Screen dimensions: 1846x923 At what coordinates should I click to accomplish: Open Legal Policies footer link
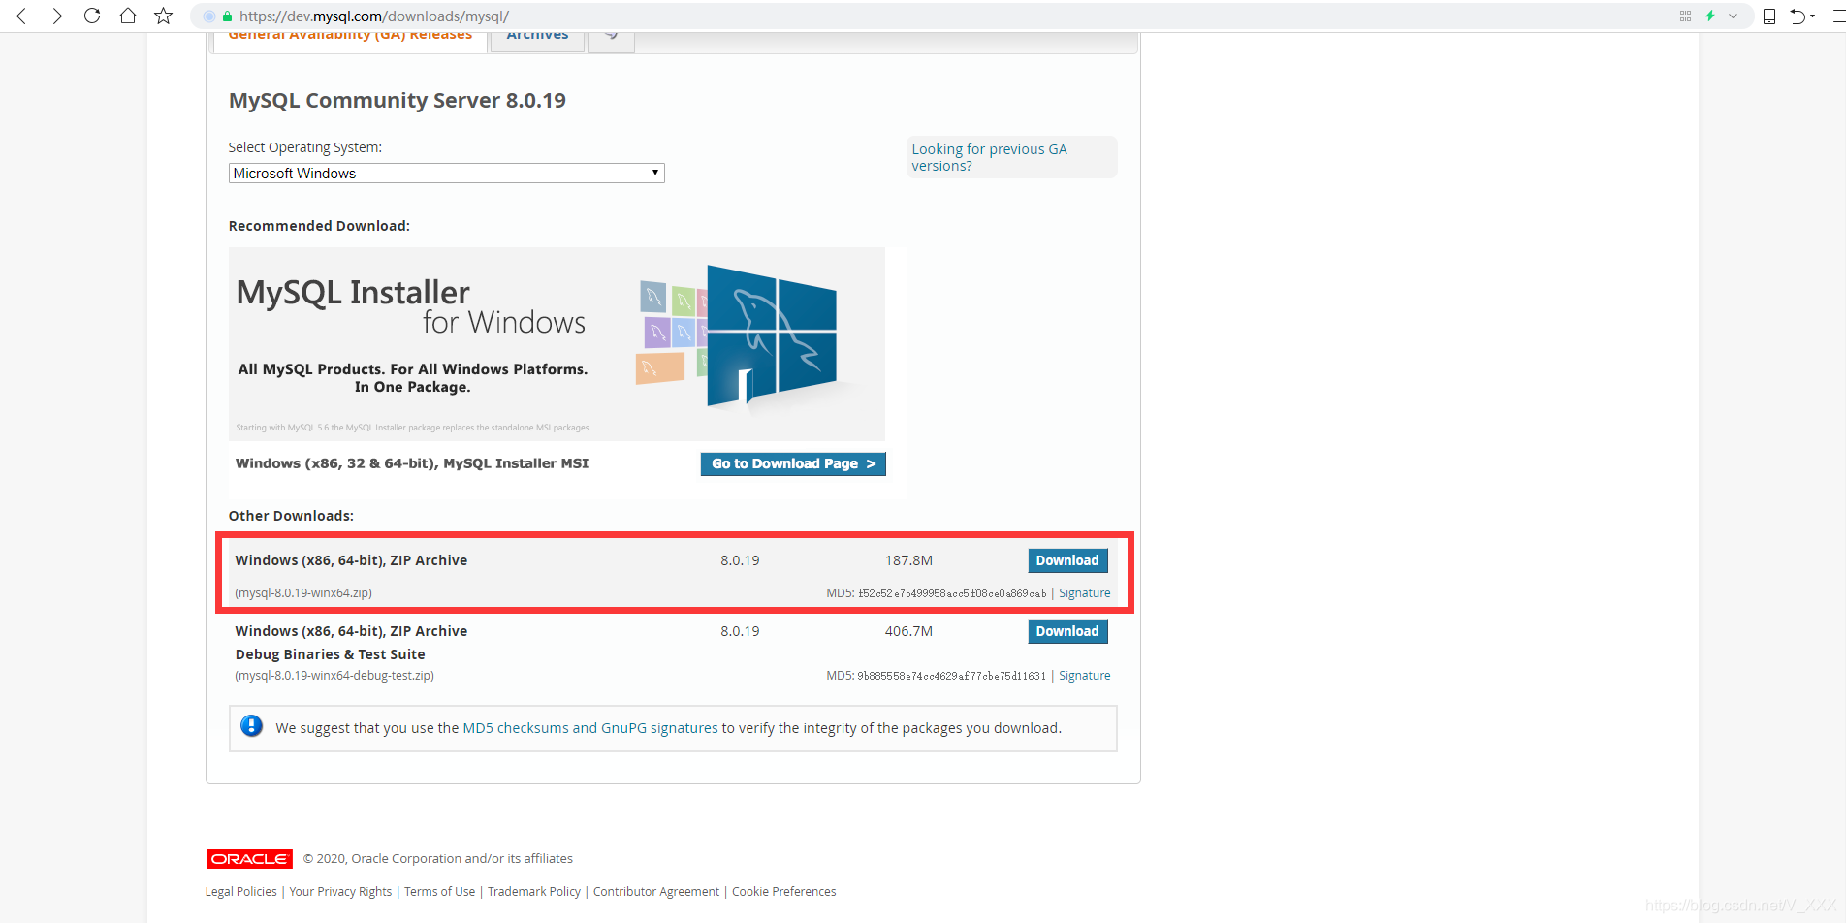click(x=240, y=892)
